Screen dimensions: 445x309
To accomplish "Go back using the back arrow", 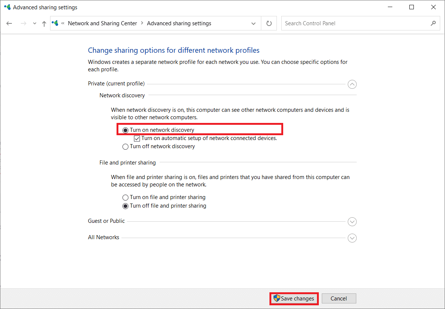I will tap(9, 23).
